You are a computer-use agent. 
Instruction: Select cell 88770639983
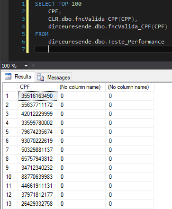37,177
